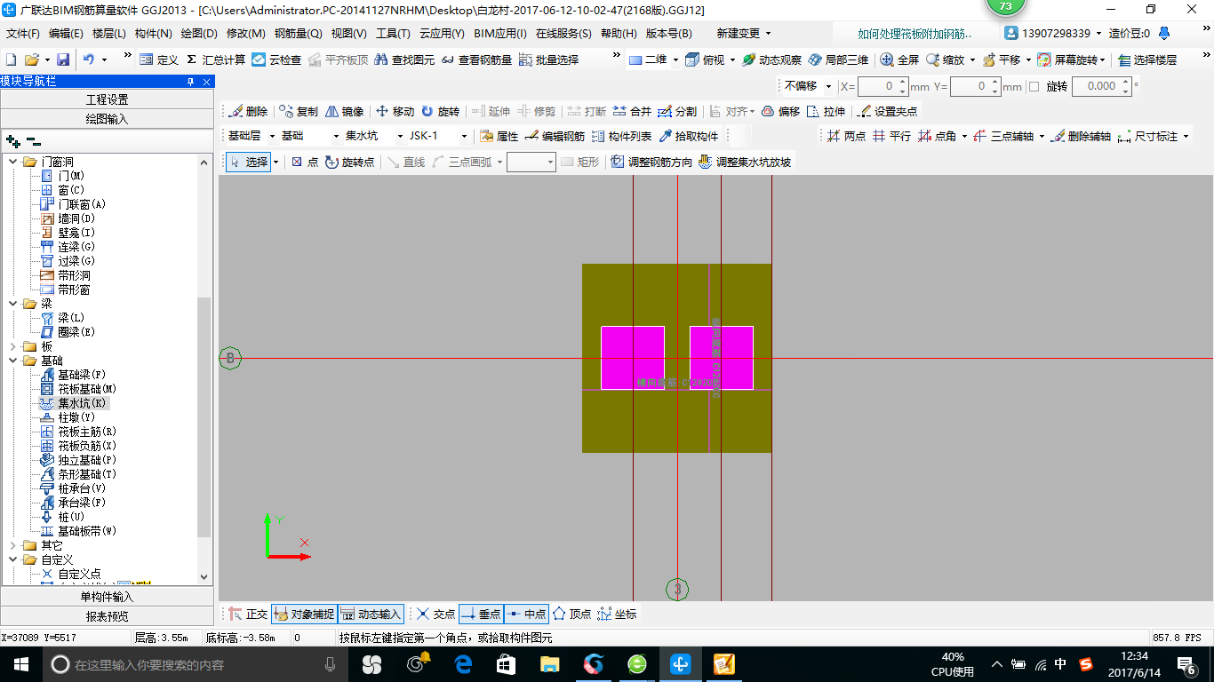1214x682 pixels.
Task: Click 平行 parallel axis tool
Action: pyautogui.click(x=891, y=136)
